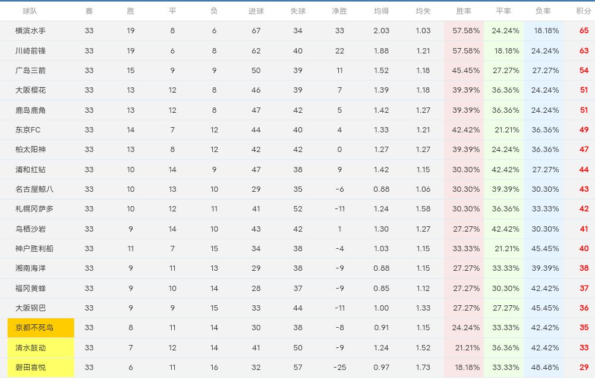The height and width of the screenshot is (386, 595).
Task: Click 横滨水手 points value 65
Action: pos(584,31)
